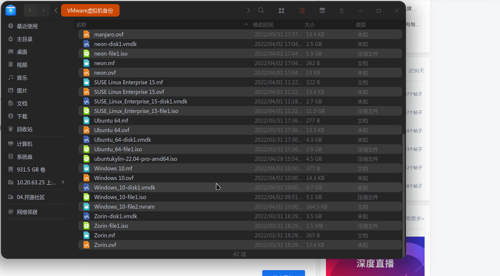Screen dimensions: 500x276
Task: Open the hamburger main menu
Action: (342, 11)
